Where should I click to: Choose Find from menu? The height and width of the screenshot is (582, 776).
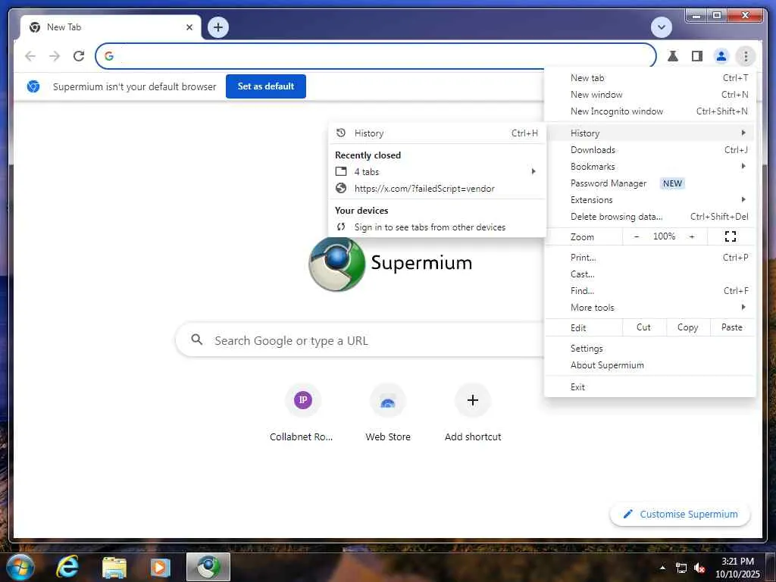coord(649,291)
